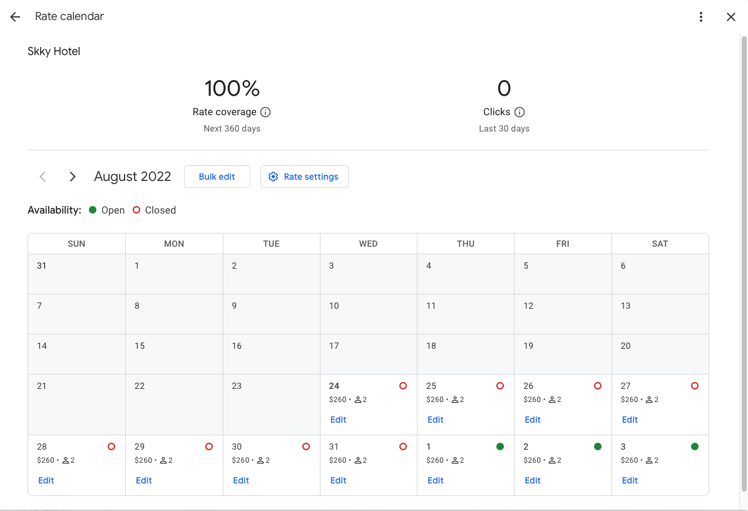Screen dimensions: 748x511
Task: Open the Rate coverage info tooltip
Action: click(265, 112)
